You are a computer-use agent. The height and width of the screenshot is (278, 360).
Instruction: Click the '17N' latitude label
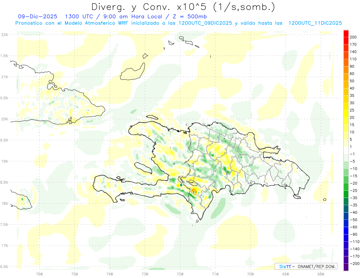[4, 246]
